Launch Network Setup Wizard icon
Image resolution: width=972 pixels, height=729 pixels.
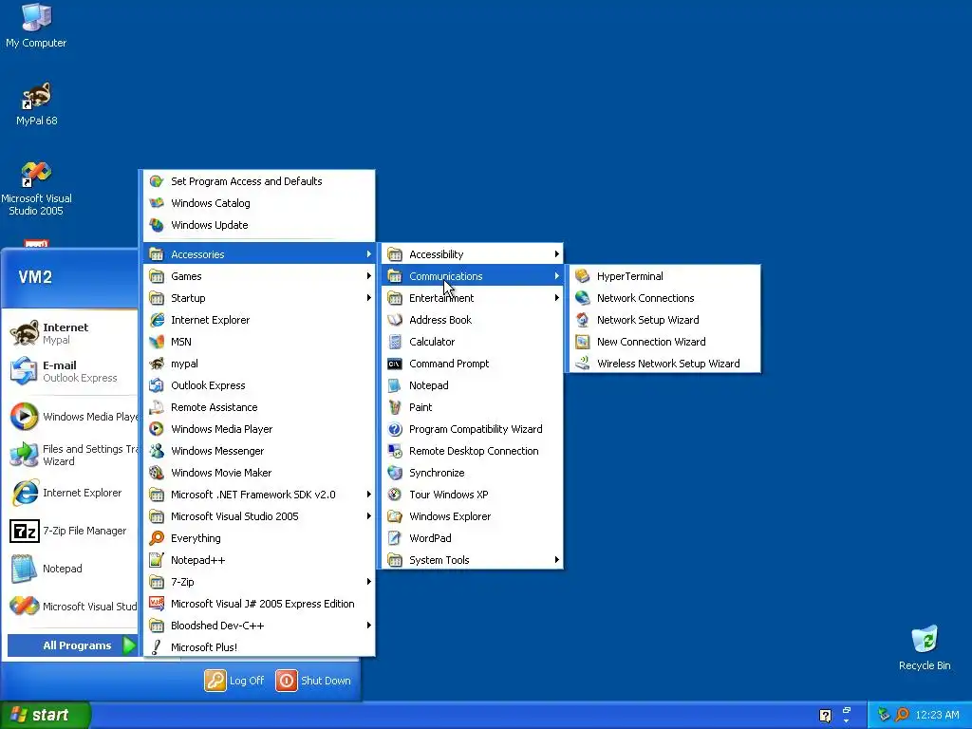point(582,320)
